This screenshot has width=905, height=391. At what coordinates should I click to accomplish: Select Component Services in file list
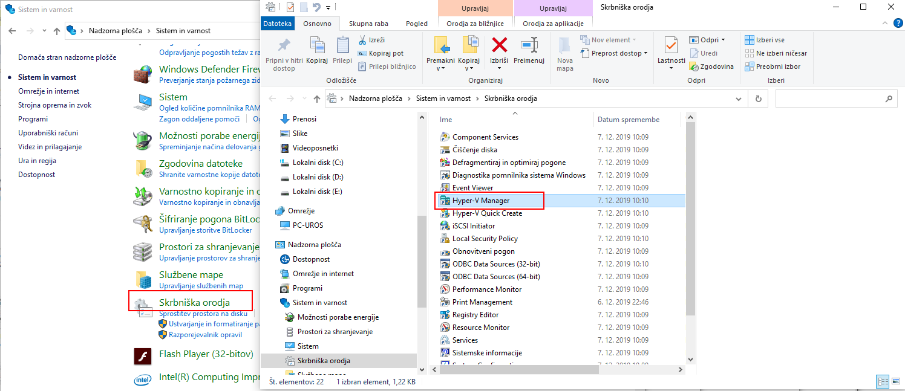485,137
